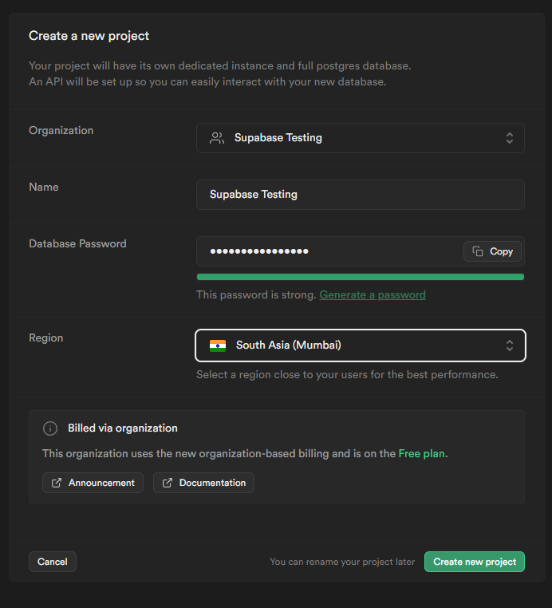Open the Documentation link
The height and width of the screenshot is (608, 552).
203,483
